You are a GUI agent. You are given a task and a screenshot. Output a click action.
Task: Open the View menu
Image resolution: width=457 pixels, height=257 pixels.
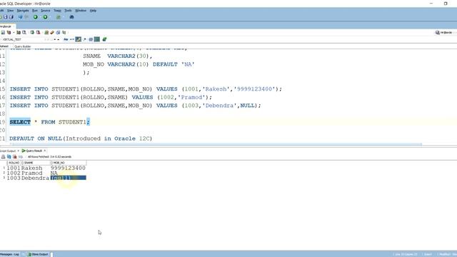click(x=10, y=11)
